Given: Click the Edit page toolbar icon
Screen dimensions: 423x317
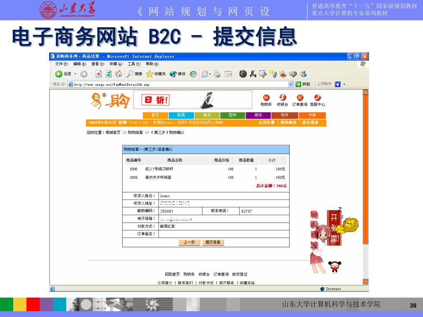Looking at the screenshot, I should [x=228, y=74].
